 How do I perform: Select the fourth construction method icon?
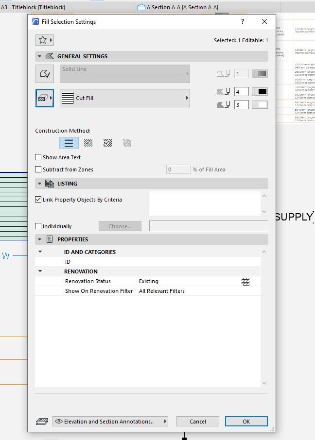[x=127, y=143]
